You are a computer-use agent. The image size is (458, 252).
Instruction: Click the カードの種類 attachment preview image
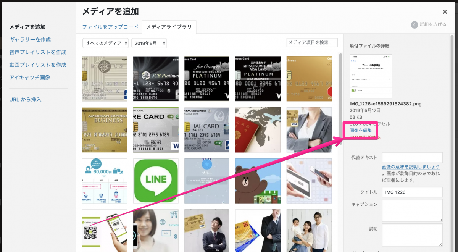[371, 76]
